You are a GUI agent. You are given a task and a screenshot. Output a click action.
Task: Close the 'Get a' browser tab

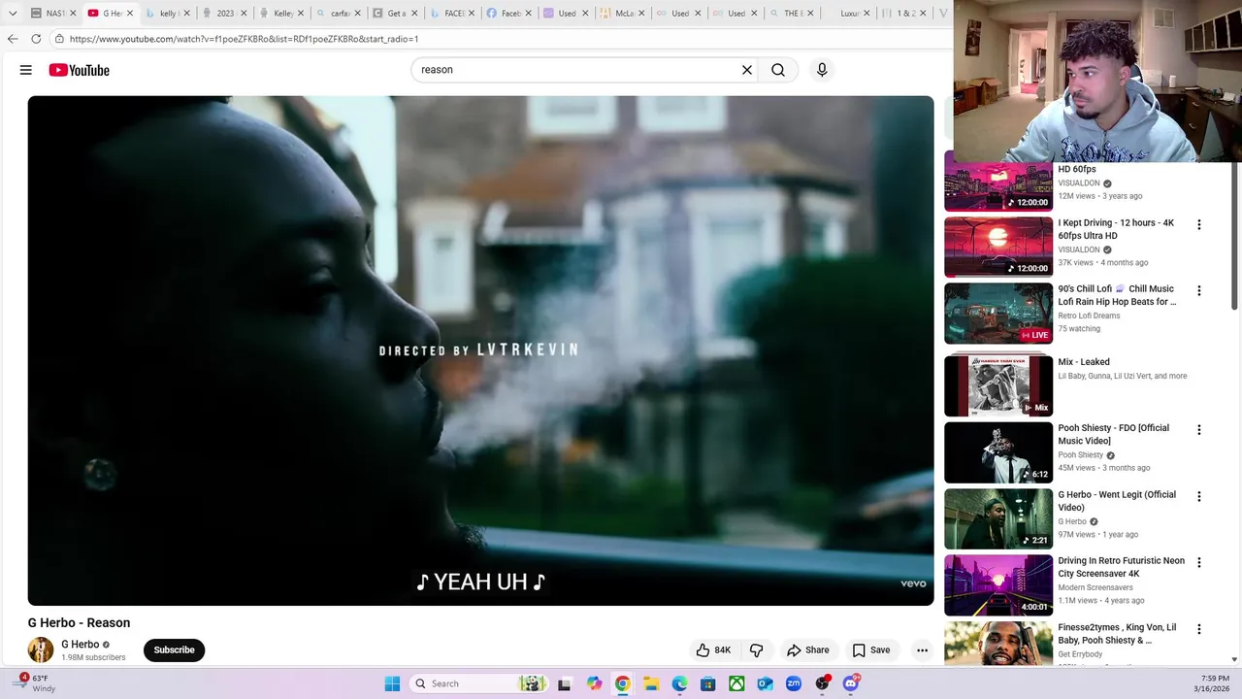[x=414, y=14]
